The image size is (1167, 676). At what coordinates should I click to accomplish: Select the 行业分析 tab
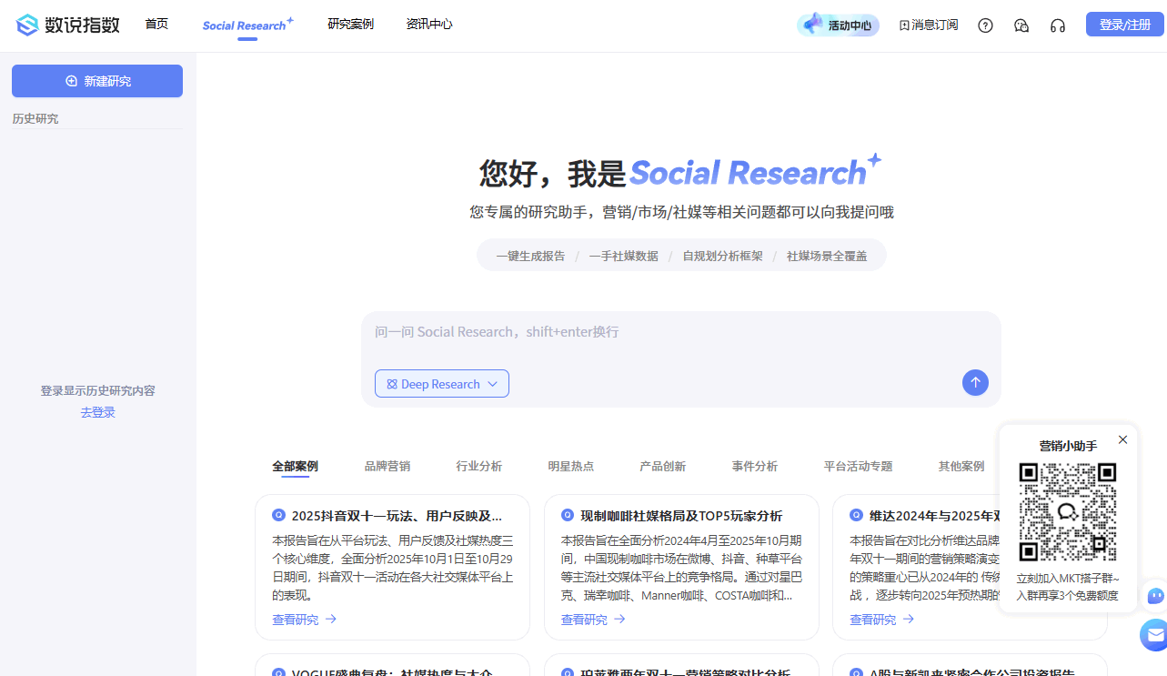pyautogui.click(x=478, y=466)
